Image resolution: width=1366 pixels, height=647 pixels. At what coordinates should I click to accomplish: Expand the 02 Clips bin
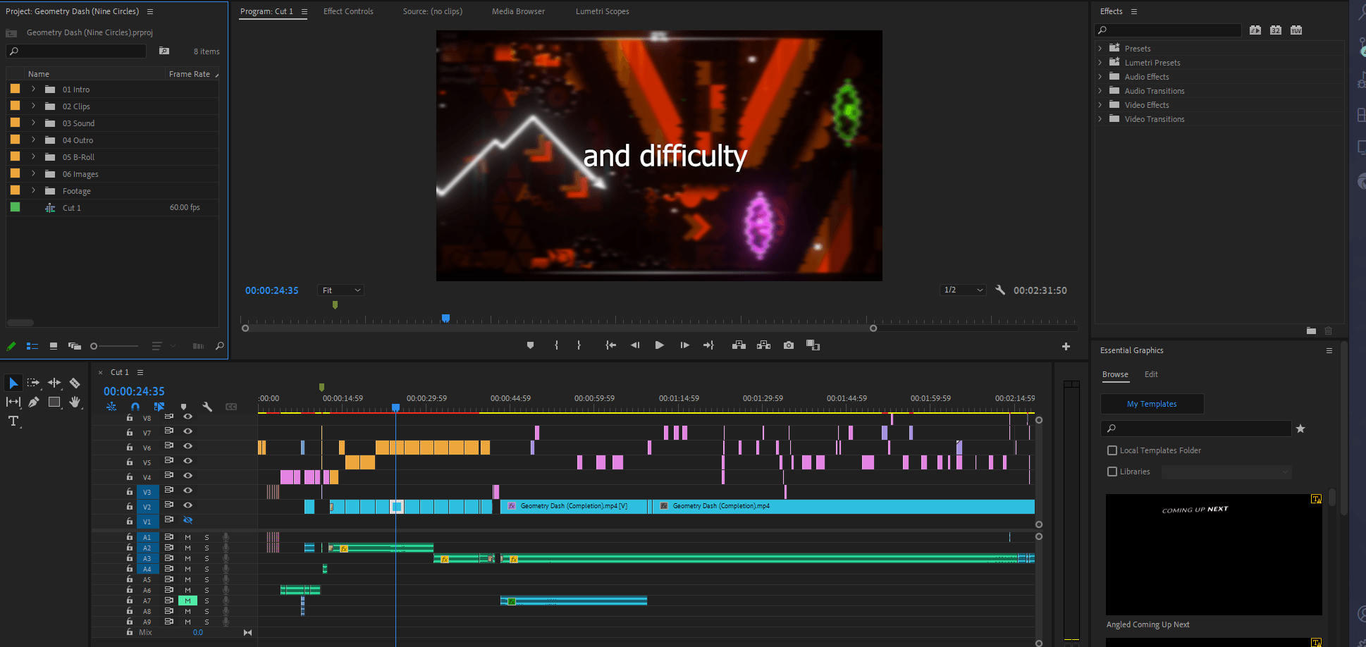(x=33, y=106)
